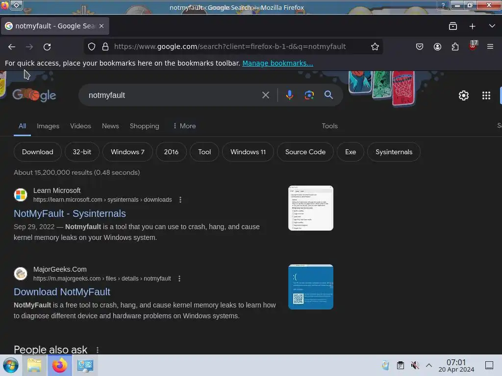This screenshot has width=502, height=376.
Task: Search by image with Google Lens
Action: point(309,95)
